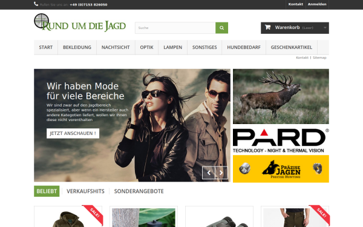This screenshot has width=363, height=227.
Task: Click the Warenkorb cart label
Action: 287,28
